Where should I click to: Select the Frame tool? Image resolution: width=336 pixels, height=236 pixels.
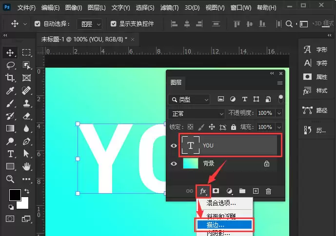coord(26,78)
